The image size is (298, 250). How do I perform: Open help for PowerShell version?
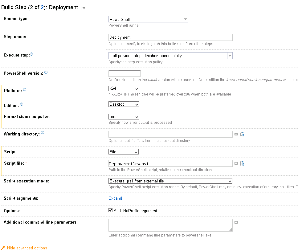coord(46,72)
